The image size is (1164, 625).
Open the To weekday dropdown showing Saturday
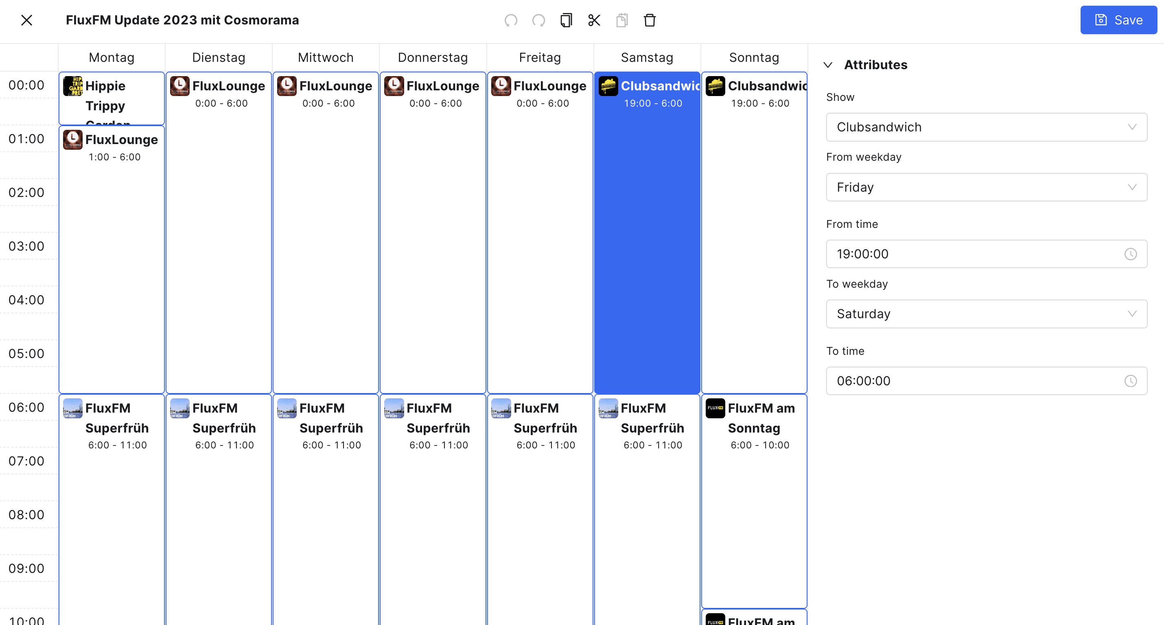pos(987,314)
